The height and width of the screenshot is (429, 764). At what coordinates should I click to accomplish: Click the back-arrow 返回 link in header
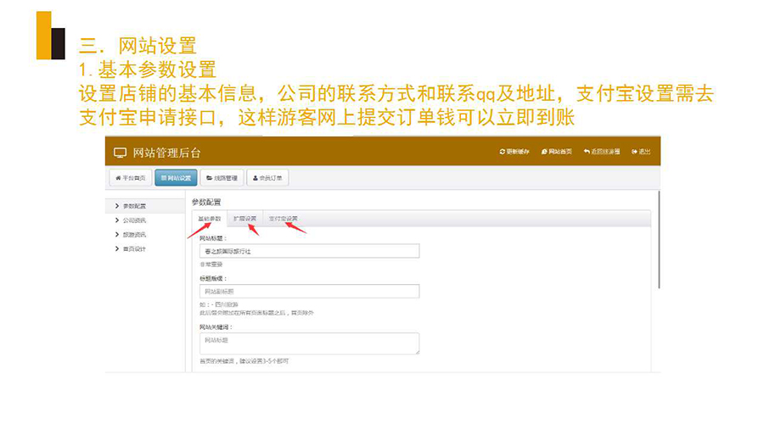[x=602, y=152]
